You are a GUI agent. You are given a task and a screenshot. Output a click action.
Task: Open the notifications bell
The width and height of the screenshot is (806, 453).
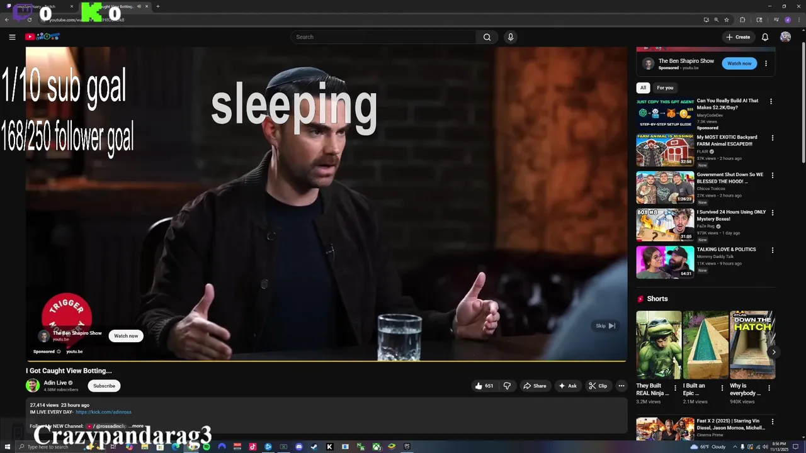(x=765, y=37)
